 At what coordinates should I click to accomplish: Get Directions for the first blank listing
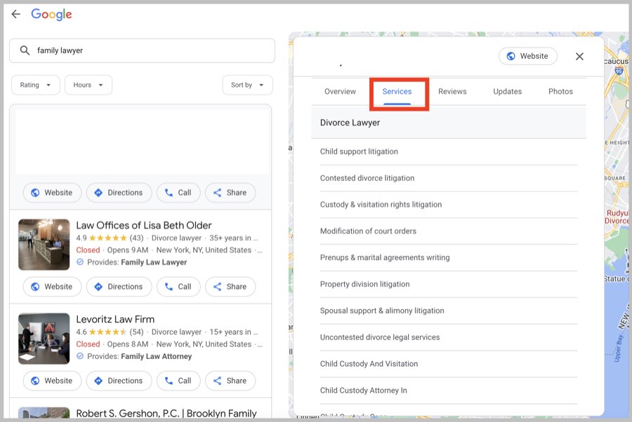[x=119, y=193]
